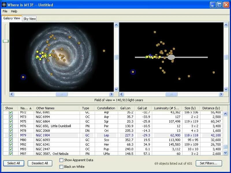Image resolution: width=231 pixels, height=173 pixels.
Task: Click the NGC 2068 cell
Action: coord(57,131)
